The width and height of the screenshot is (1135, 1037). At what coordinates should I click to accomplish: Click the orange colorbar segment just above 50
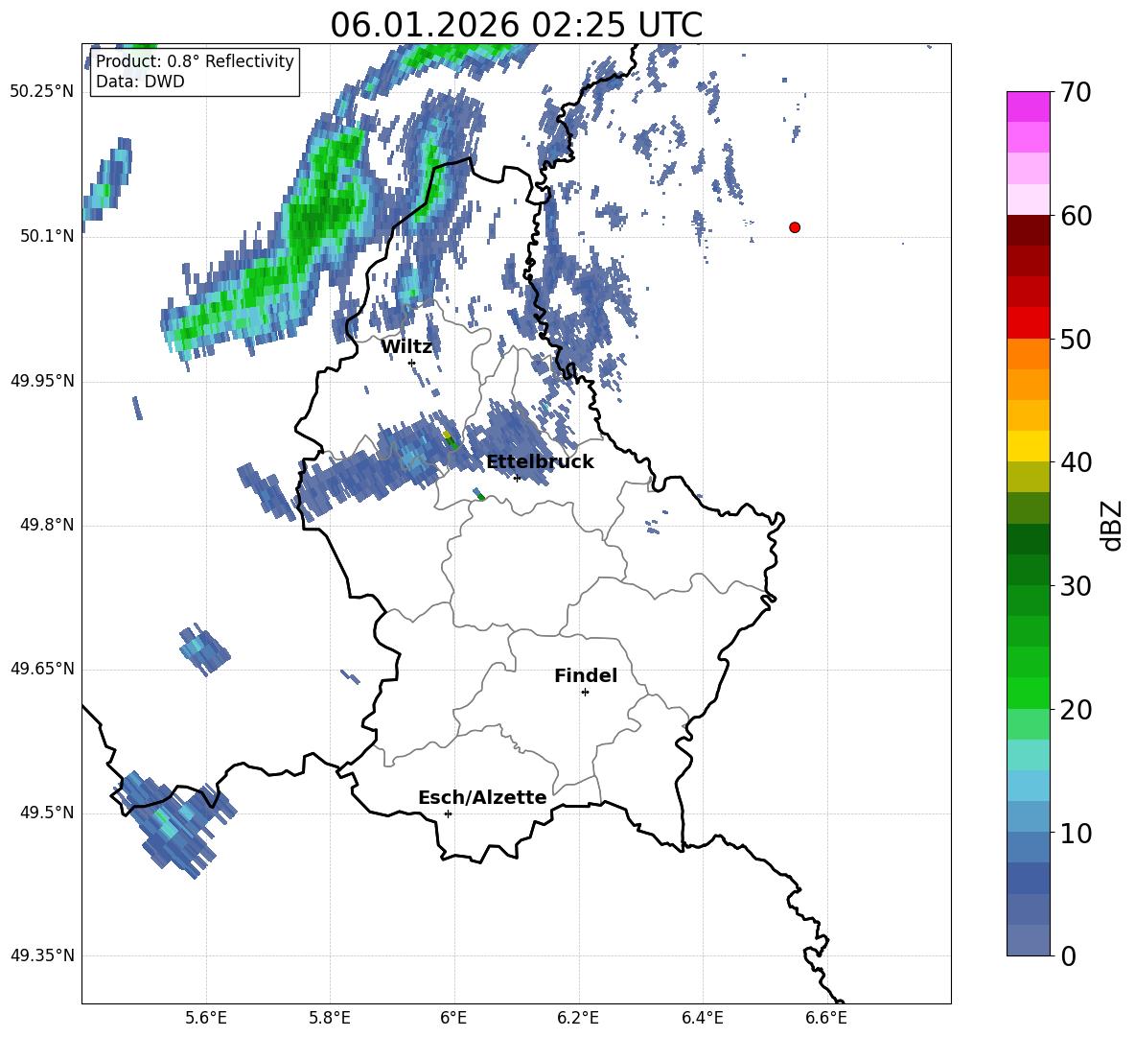tap(1028, 354)
